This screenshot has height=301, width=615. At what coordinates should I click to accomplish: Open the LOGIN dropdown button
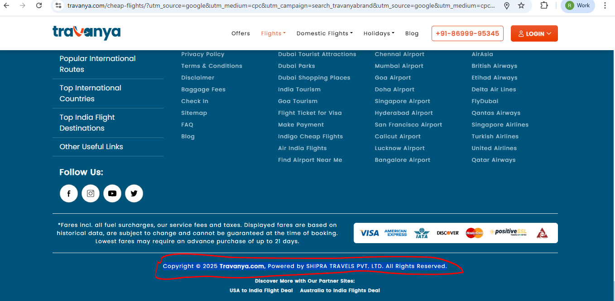tap(534, 33)
